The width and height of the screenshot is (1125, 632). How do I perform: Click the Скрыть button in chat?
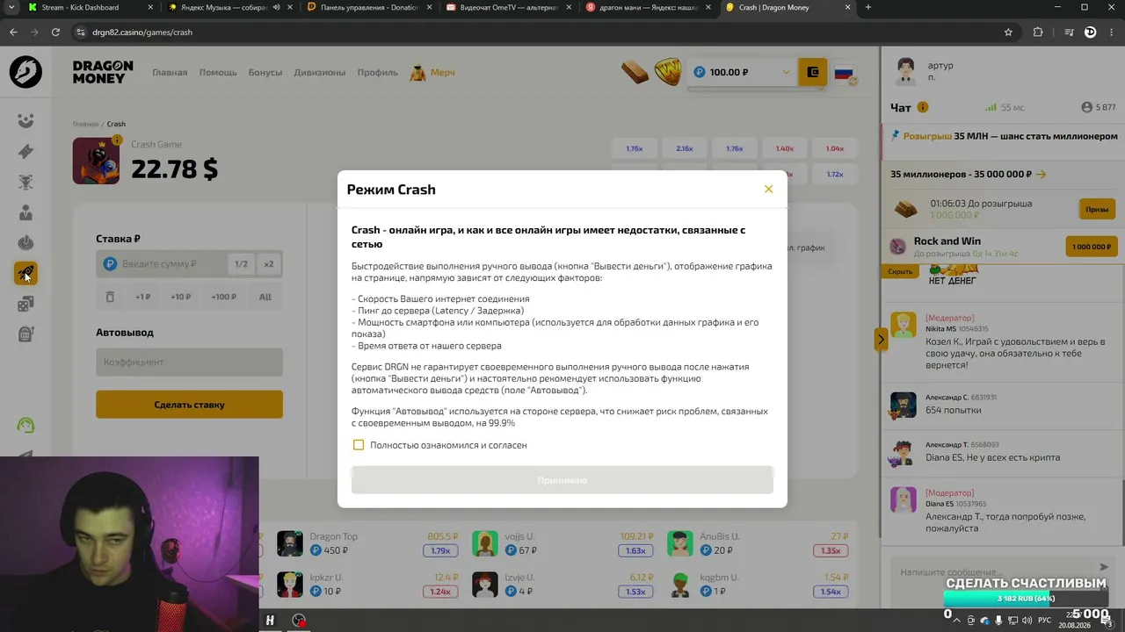(900, 271)
